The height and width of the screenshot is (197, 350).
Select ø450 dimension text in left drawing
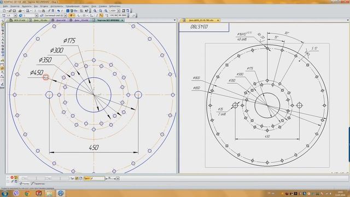pos(37,73)
